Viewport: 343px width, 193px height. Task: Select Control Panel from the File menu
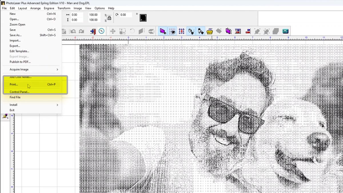click(x=19, y=92)
